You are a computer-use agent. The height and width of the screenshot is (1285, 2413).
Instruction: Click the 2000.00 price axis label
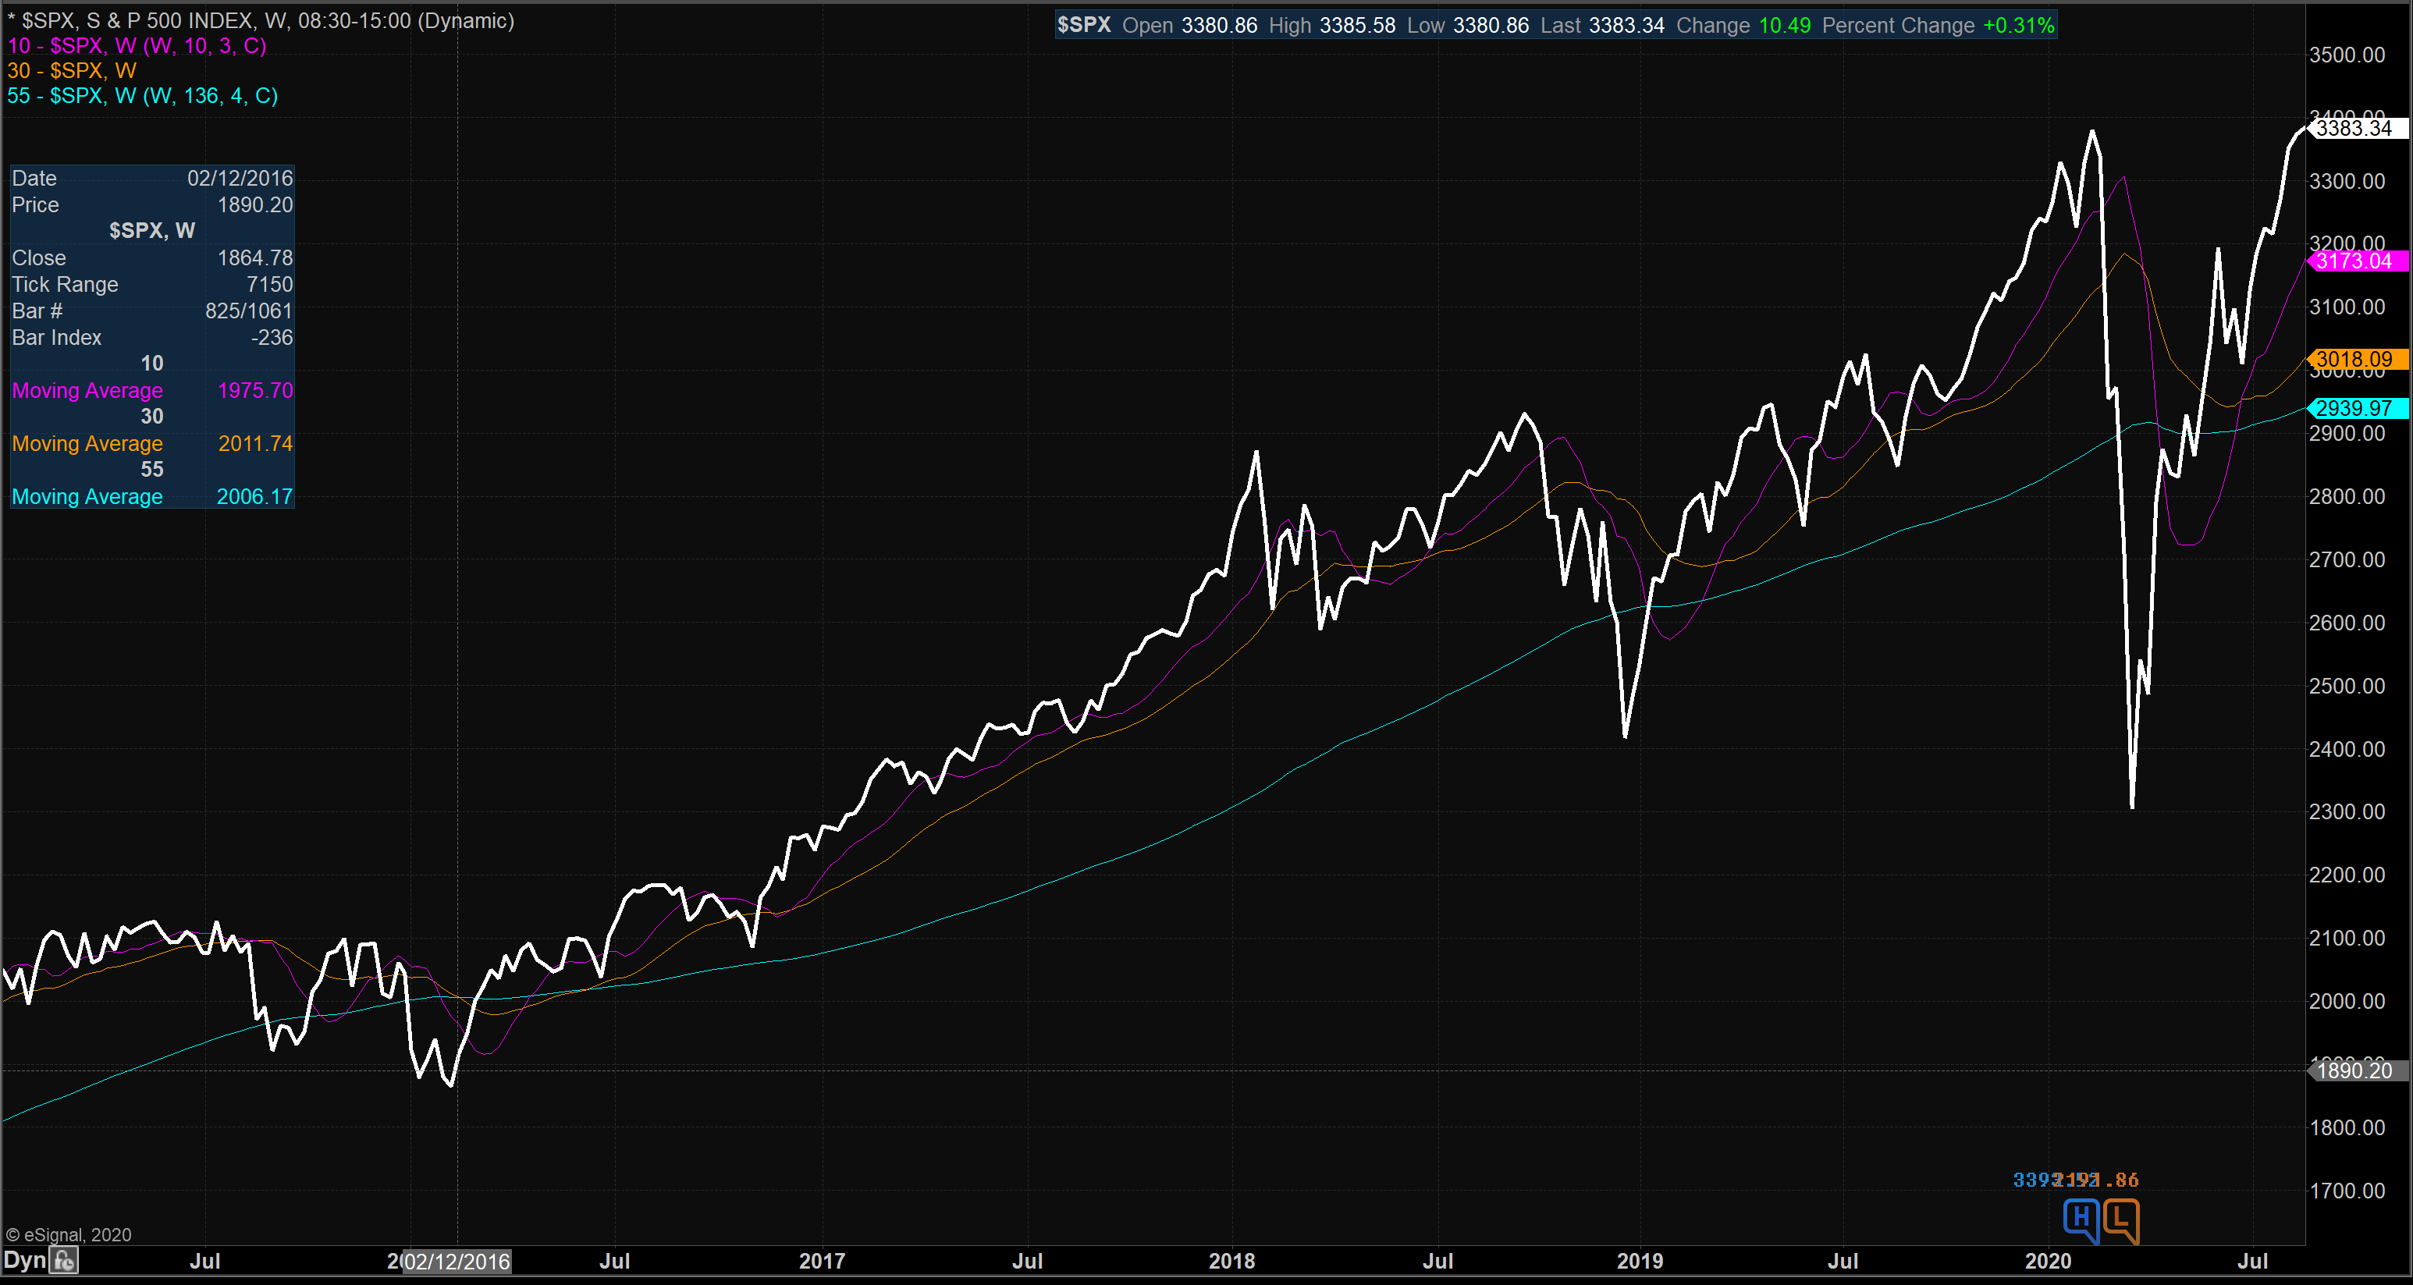tap(2347, 1001)
